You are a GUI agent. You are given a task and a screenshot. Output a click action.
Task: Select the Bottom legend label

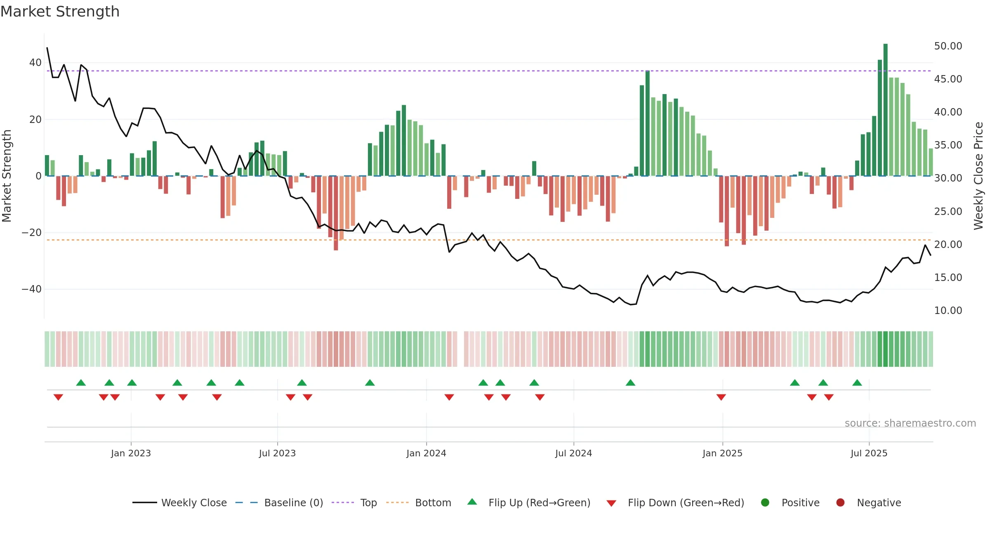433,503
